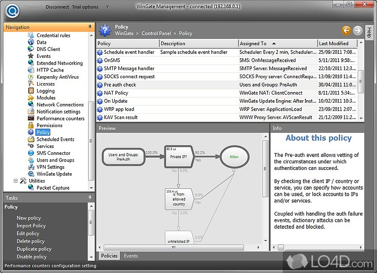377x273 pixels.
Task: Click Duplicate policy in Tasks panel
Action: 34,249
